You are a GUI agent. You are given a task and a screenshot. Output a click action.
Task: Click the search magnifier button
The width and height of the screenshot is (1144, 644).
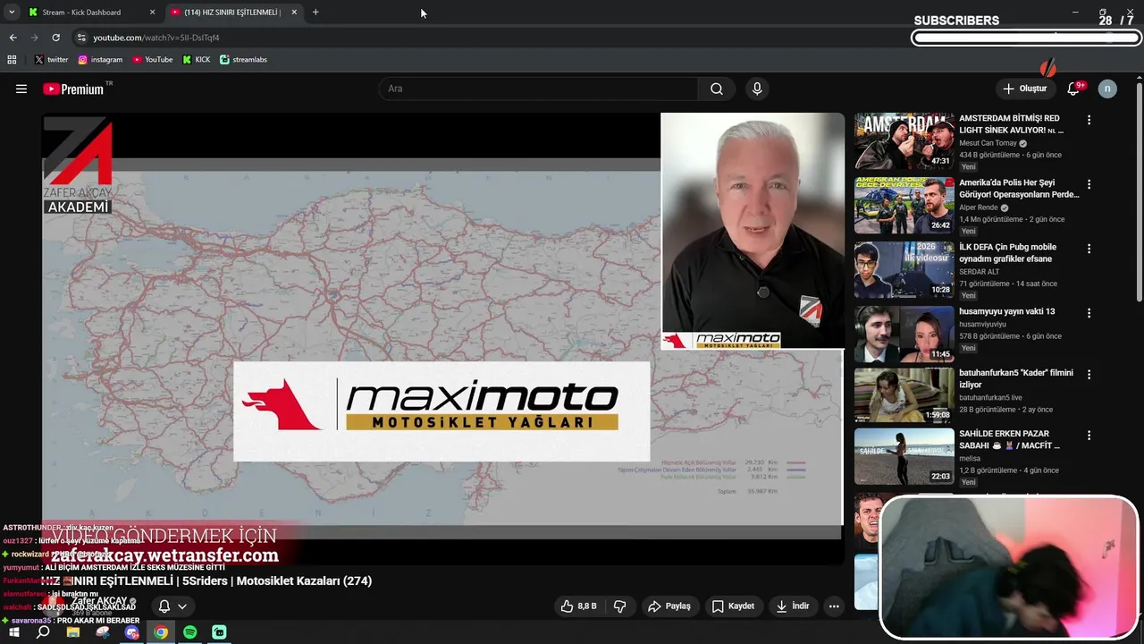pyautogui.click(x=717, y=89)
